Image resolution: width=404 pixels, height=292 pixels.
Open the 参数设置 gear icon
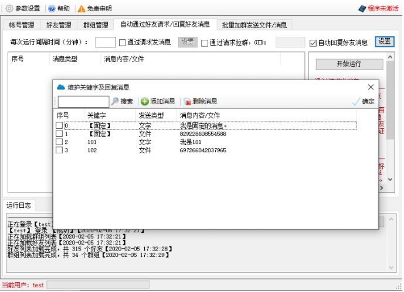[x=9, y=9]
